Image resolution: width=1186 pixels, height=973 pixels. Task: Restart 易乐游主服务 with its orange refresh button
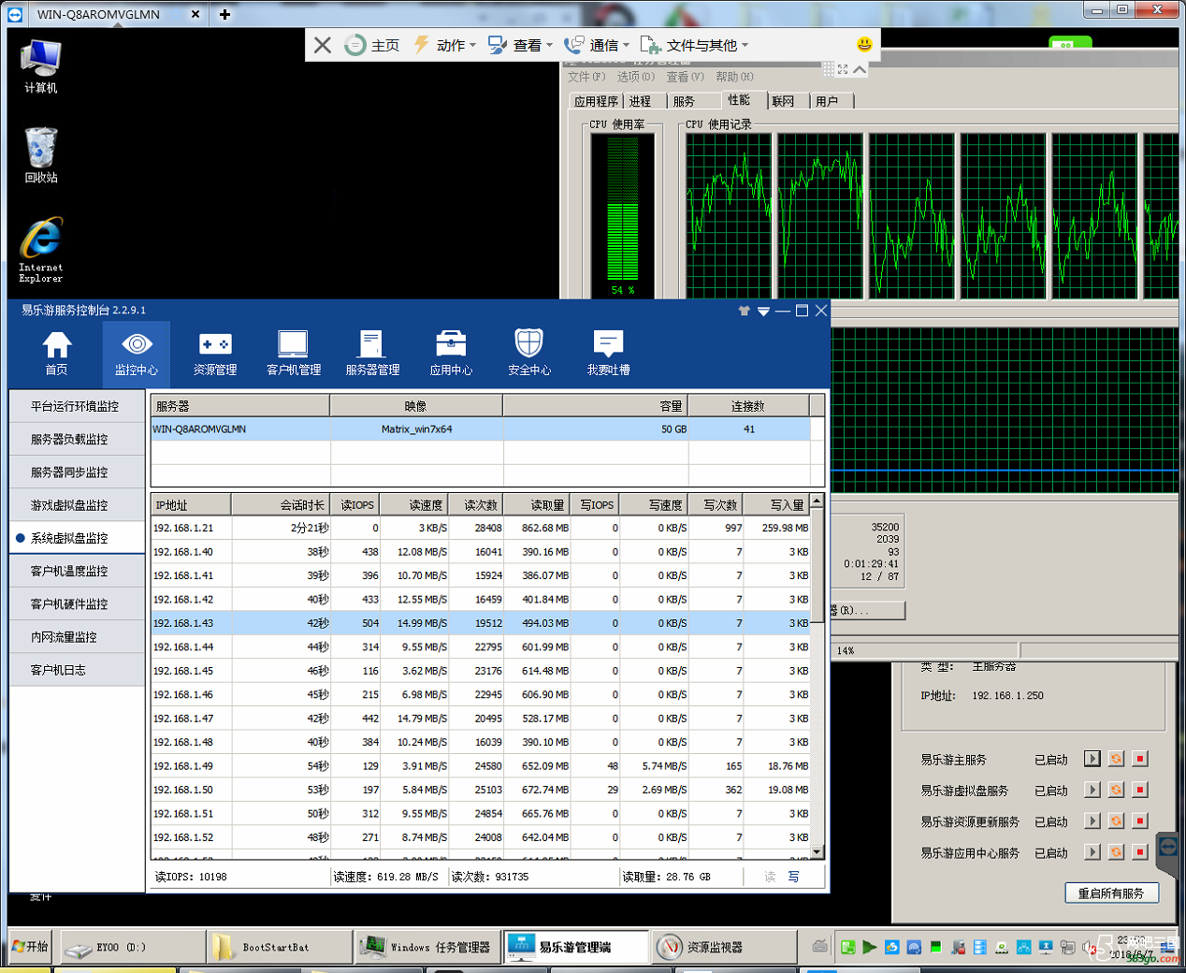[1116, 759]
